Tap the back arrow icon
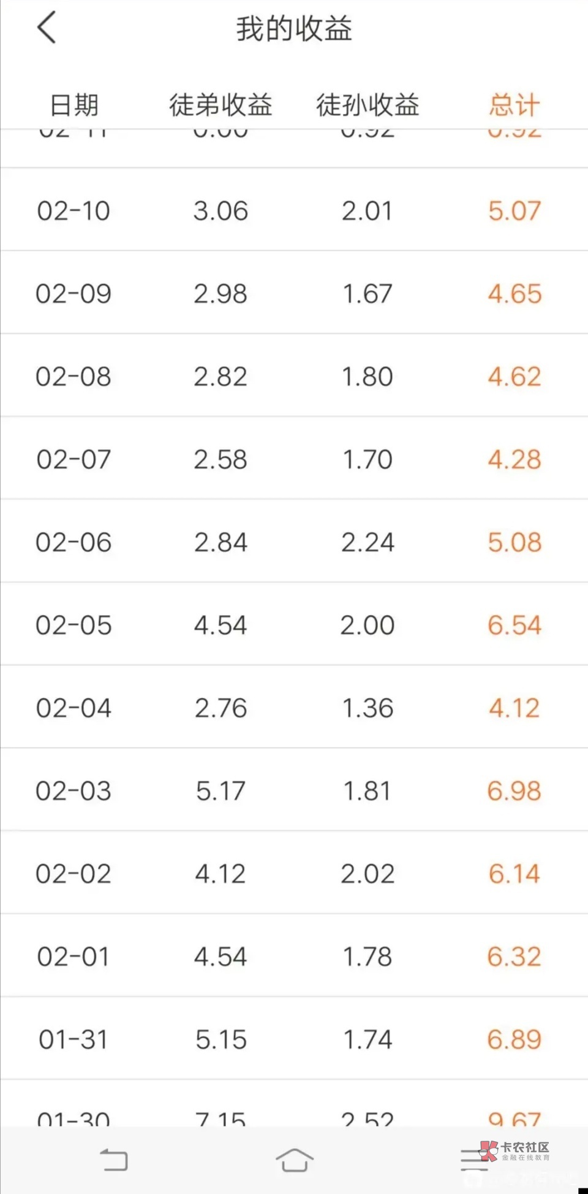 pos(47,28)
